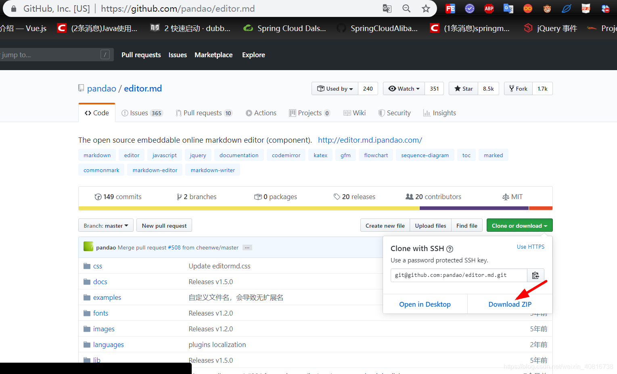
Task: Open the Wiki tab
Action: [x=355, y=113]
